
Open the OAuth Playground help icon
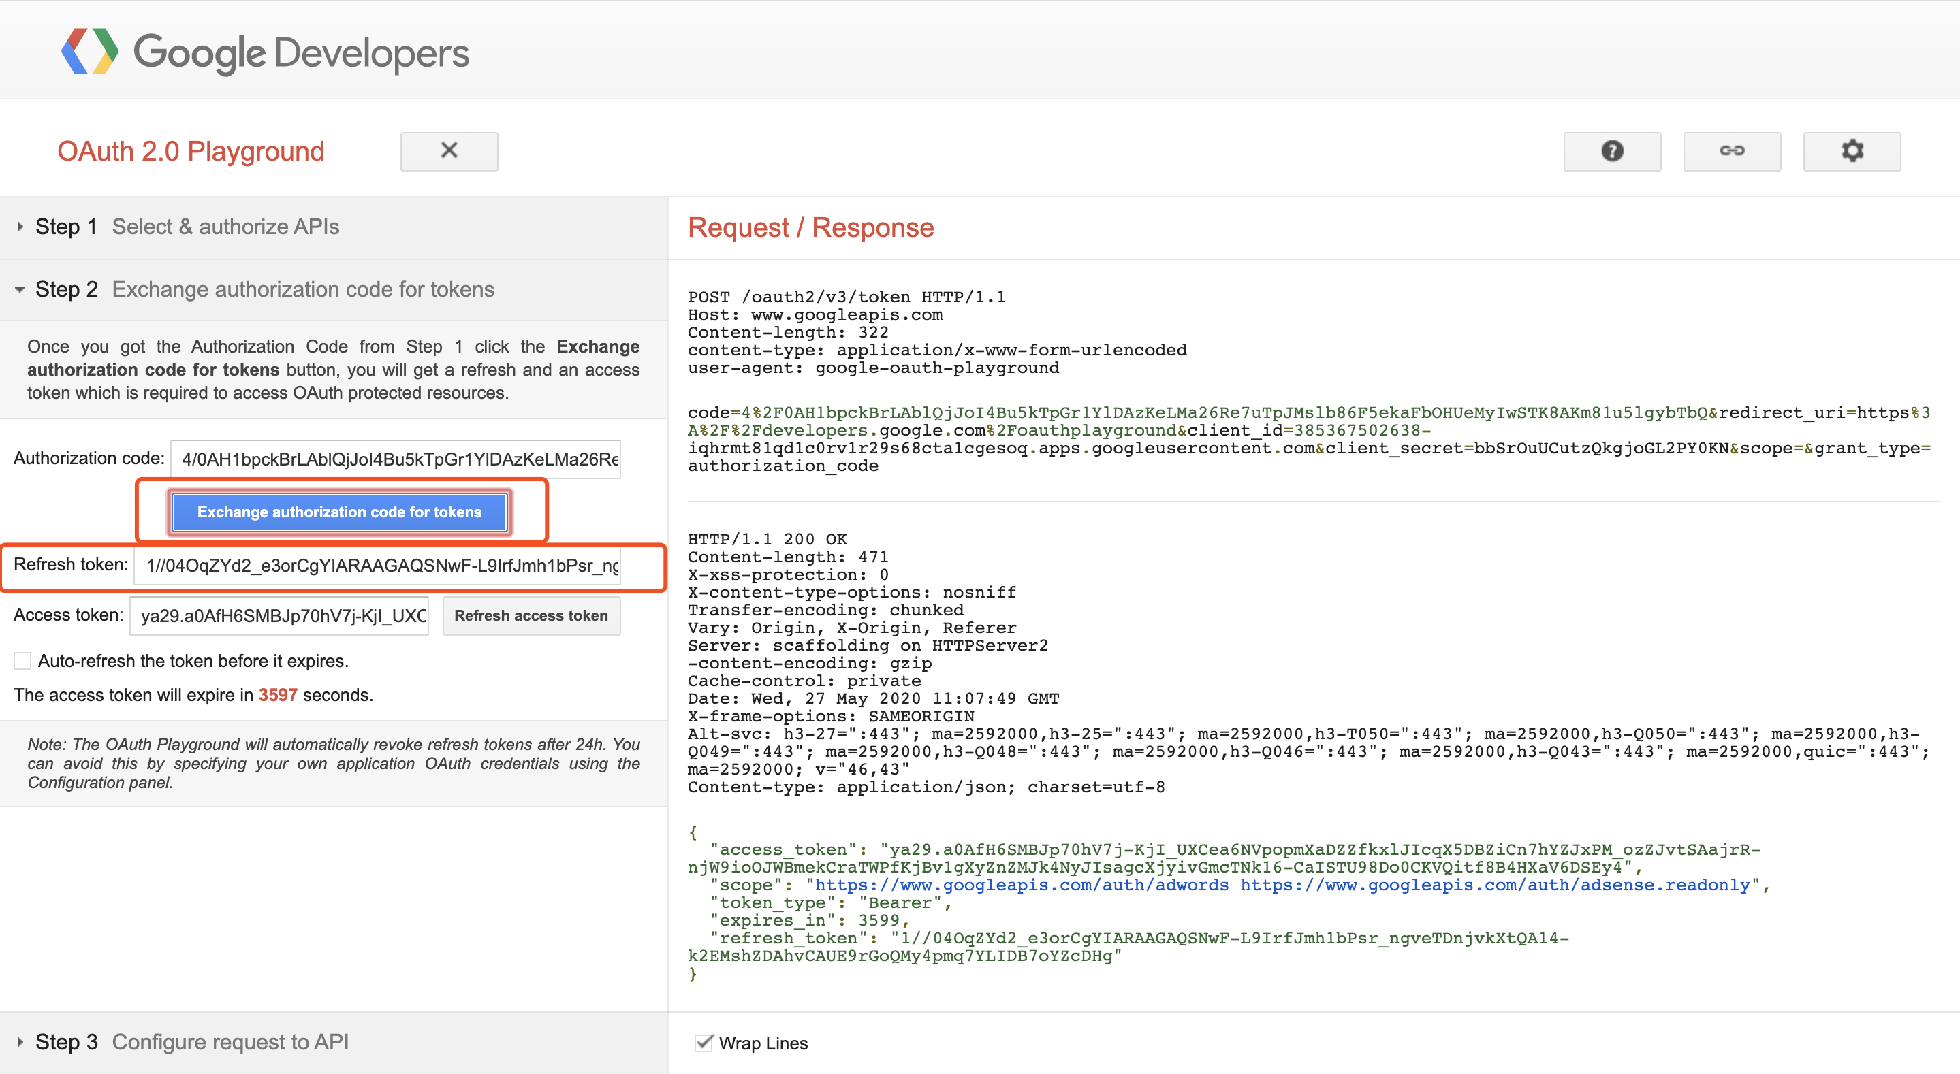[1611, 151]
